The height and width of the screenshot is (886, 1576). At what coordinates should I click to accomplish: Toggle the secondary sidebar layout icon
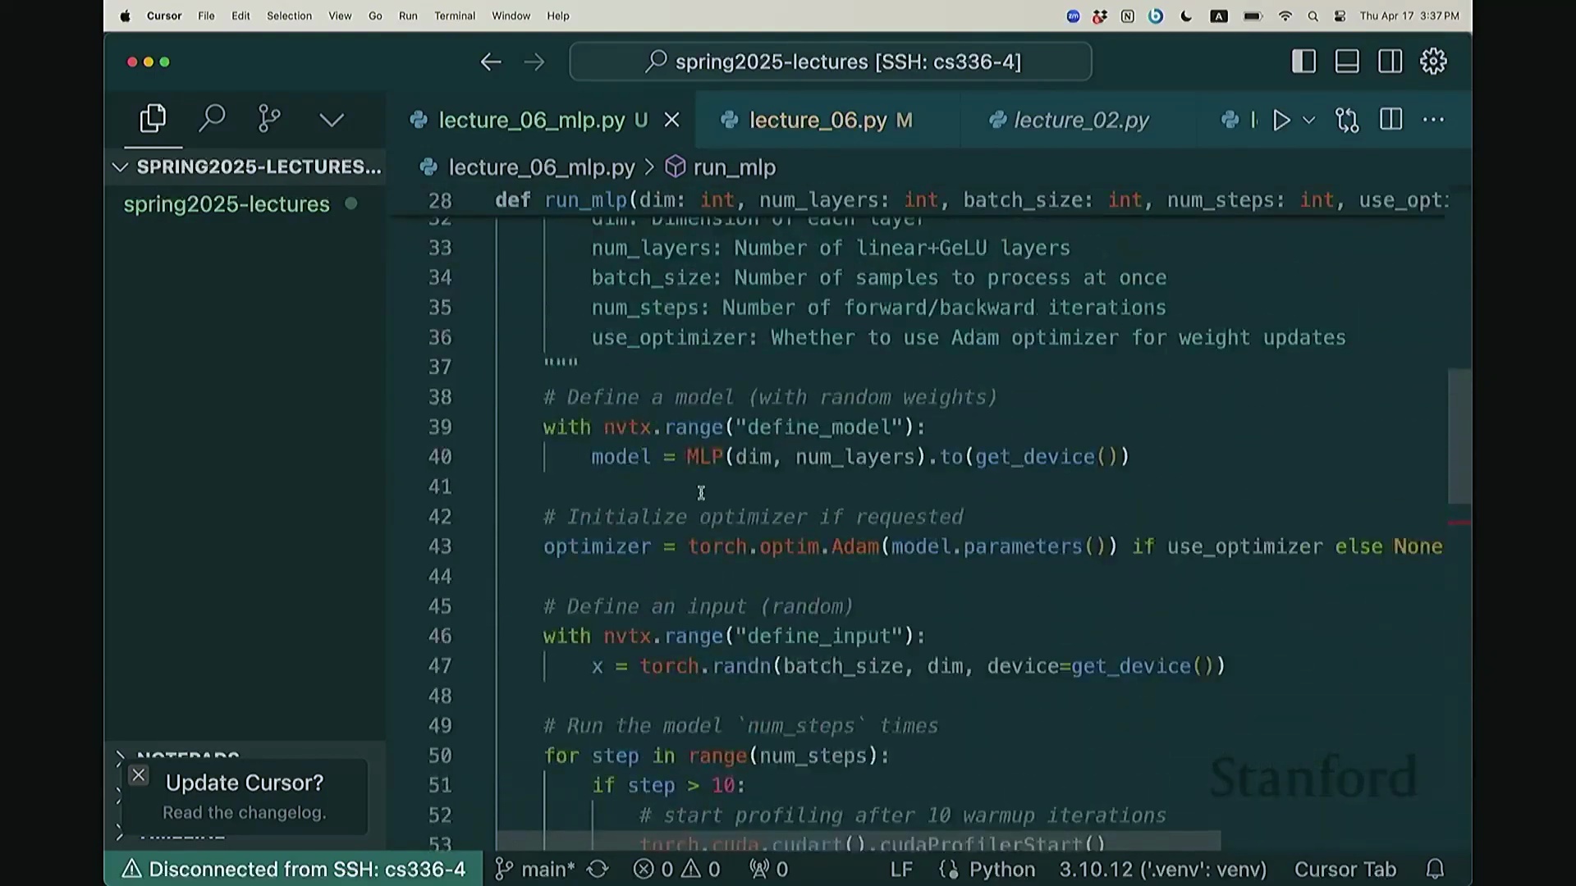(x=1390, y=62)
